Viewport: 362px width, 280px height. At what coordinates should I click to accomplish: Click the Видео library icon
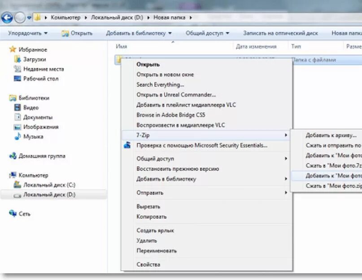17,108
